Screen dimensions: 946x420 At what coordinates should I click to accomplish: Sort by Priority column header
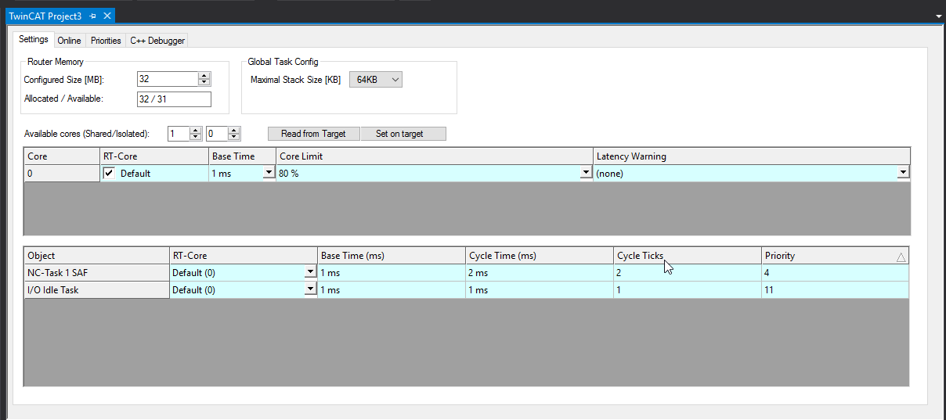836,256
